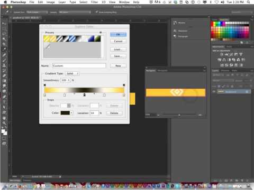Select the Horizontal Type tool
Image resolution: width=254 pixels, height=190 pixels.
[x=4, y=102]
